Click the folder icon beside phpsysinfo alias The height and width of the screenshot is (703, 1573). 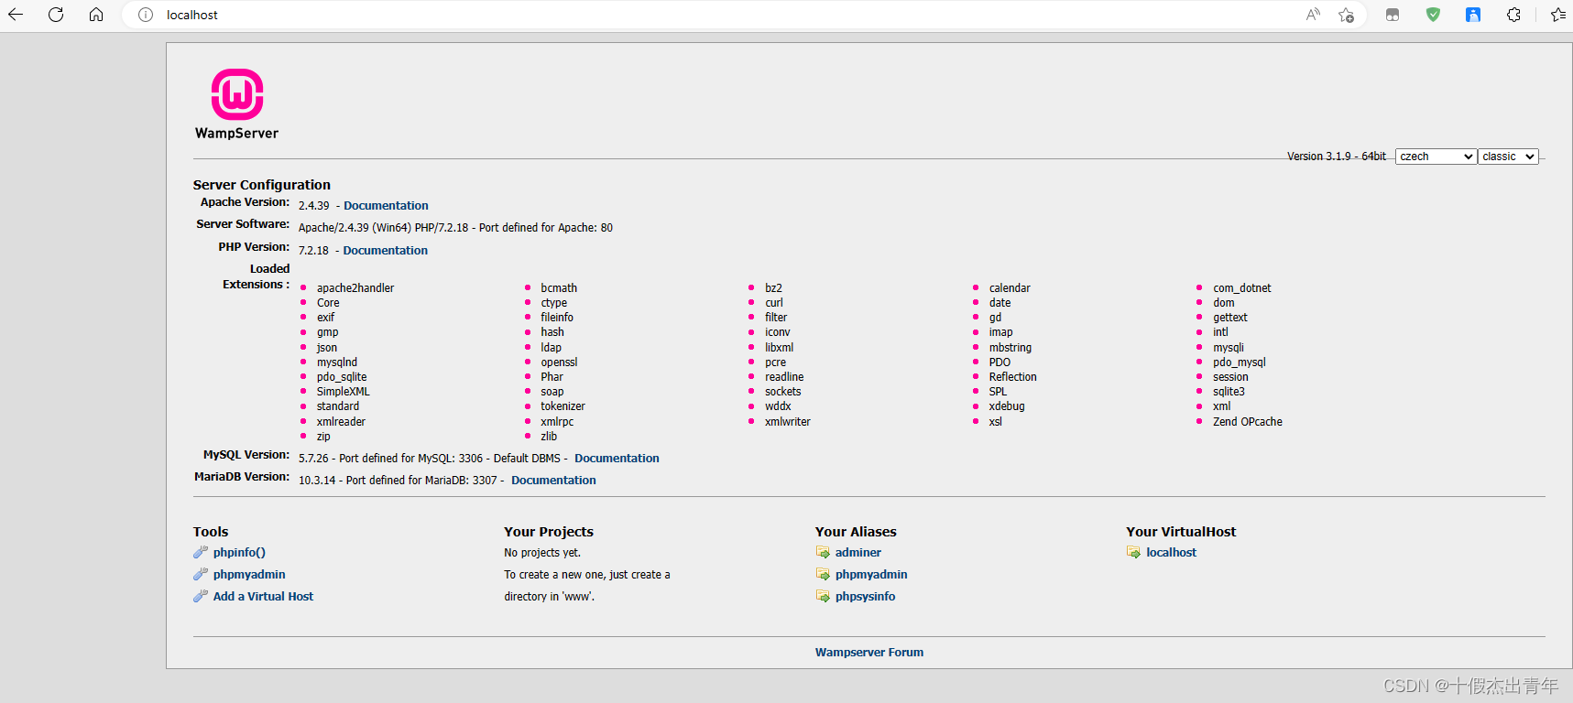823,596
